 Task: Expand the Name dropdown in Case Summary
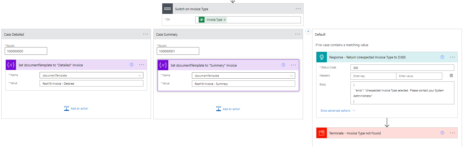pos(291,76)
